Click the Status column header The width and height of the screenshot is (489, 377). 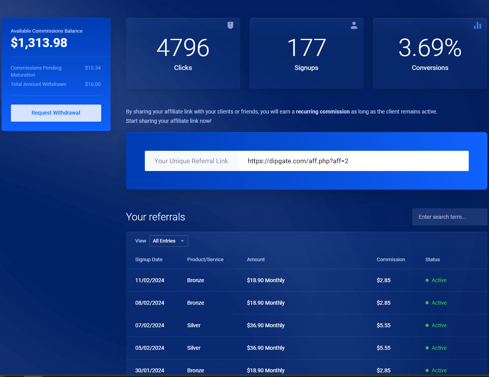(433, 259)
